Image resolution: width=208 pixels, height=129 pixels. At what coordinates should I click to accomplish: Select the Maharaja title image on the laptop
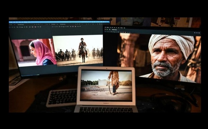(x=106, y=86)
